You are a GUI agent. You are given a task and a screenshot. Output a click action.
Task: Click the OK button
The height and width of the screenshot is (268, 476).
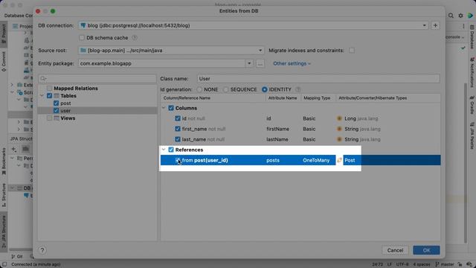click(426, 250)
